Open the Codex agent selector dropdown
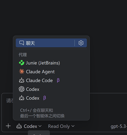This screenshot has width=127, height=135. pyautogui.click(x=29, y=126)
